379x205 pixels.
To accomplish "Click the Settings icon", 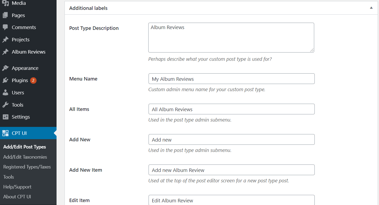I will point(5,117).
